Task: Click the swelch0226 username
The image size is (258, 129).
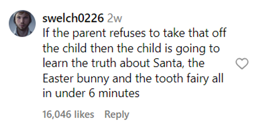Action: click(x=72, y=18)
